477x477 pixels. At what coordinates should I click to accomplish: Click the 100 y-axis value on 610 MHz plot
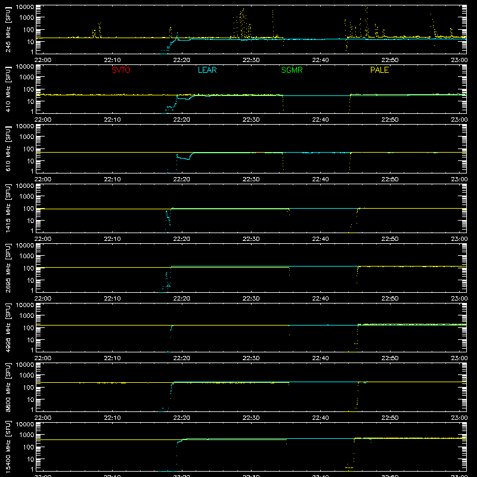pyautogui.click(x=29, y=149)
